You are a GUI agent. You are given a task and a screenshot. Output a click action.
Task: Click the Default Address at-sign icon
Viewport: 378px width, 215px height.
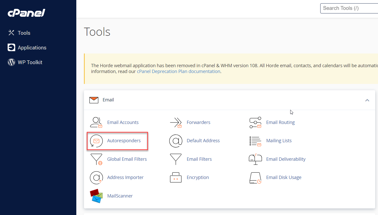click(x=176, y=141)
